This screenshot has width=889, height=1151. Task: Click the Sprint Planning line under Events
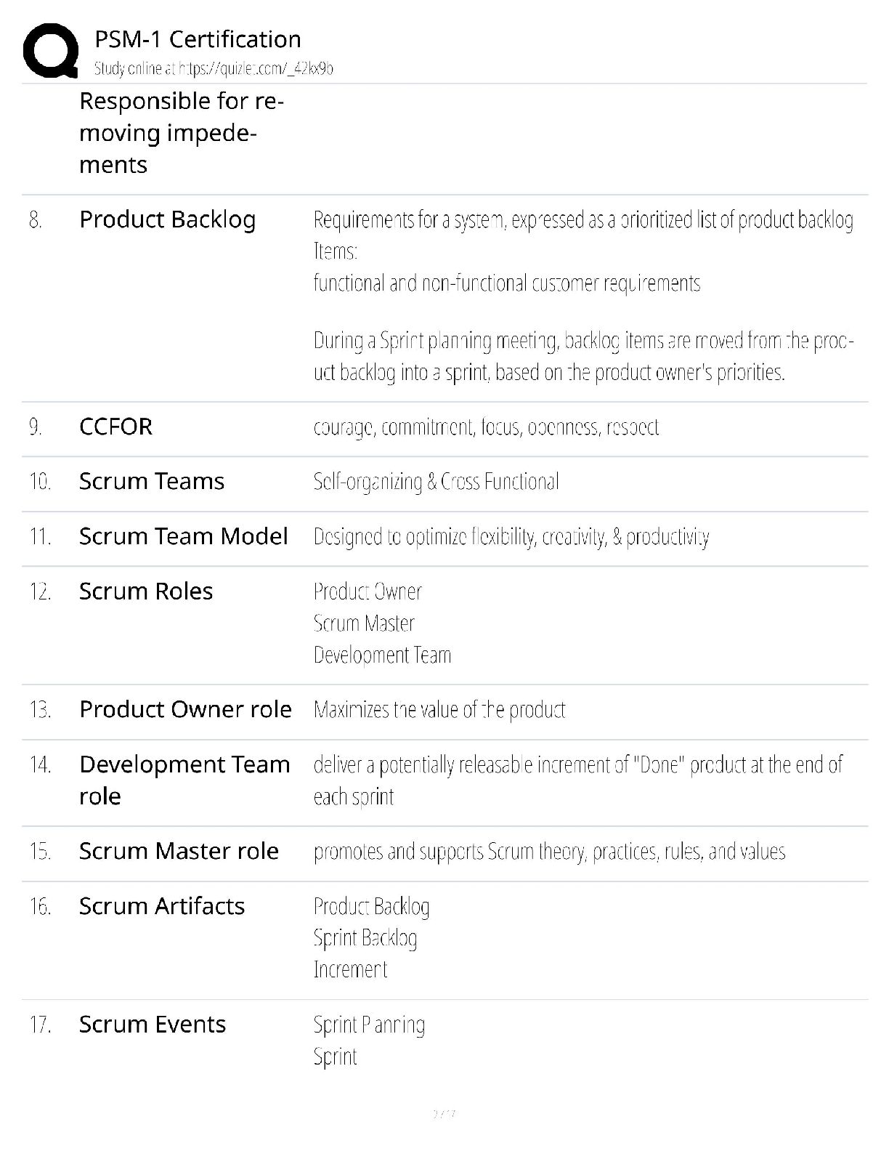(x=369, y=1025)
